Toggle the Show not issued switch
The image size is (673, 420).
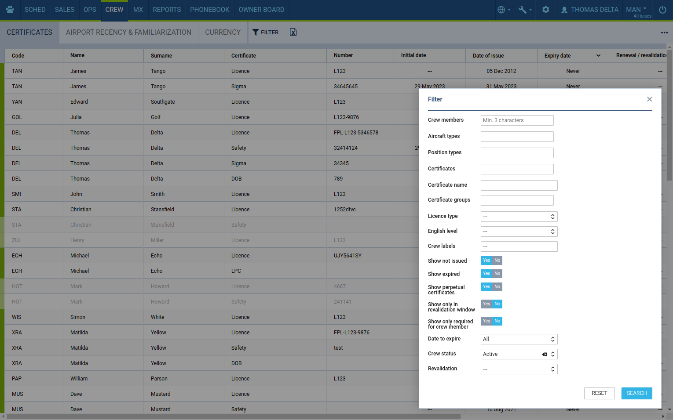[491, 261]
